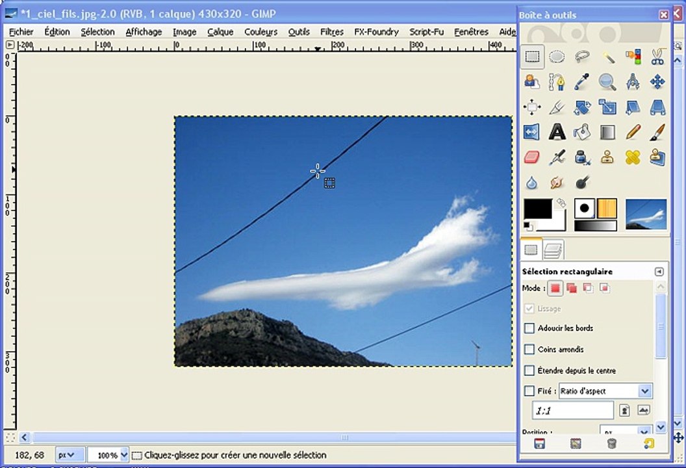Screen dimensions: 686x468
Task: Select the Paths tool
Action: (557, 81)
